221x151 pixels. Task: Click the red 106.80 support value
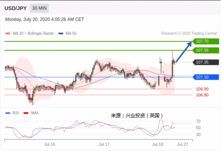202,95
